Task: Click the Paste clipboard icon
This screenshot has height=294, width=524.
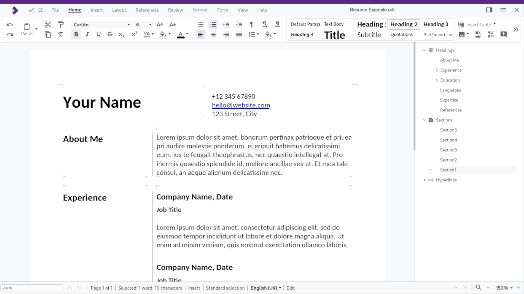Action: click(27, 26)
